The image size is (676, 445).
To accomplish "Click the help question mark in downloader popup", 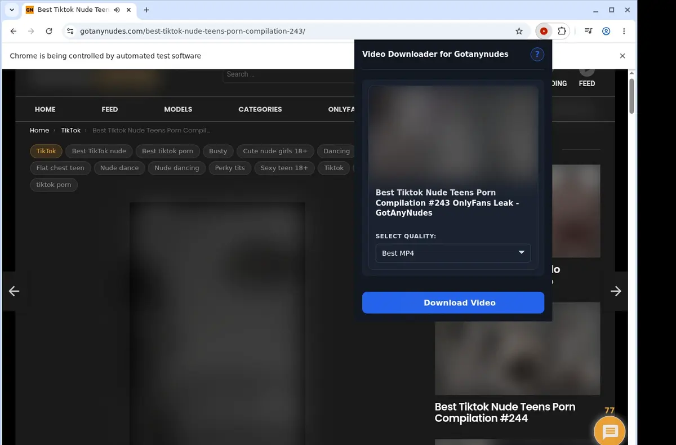I will coord(537,55).
